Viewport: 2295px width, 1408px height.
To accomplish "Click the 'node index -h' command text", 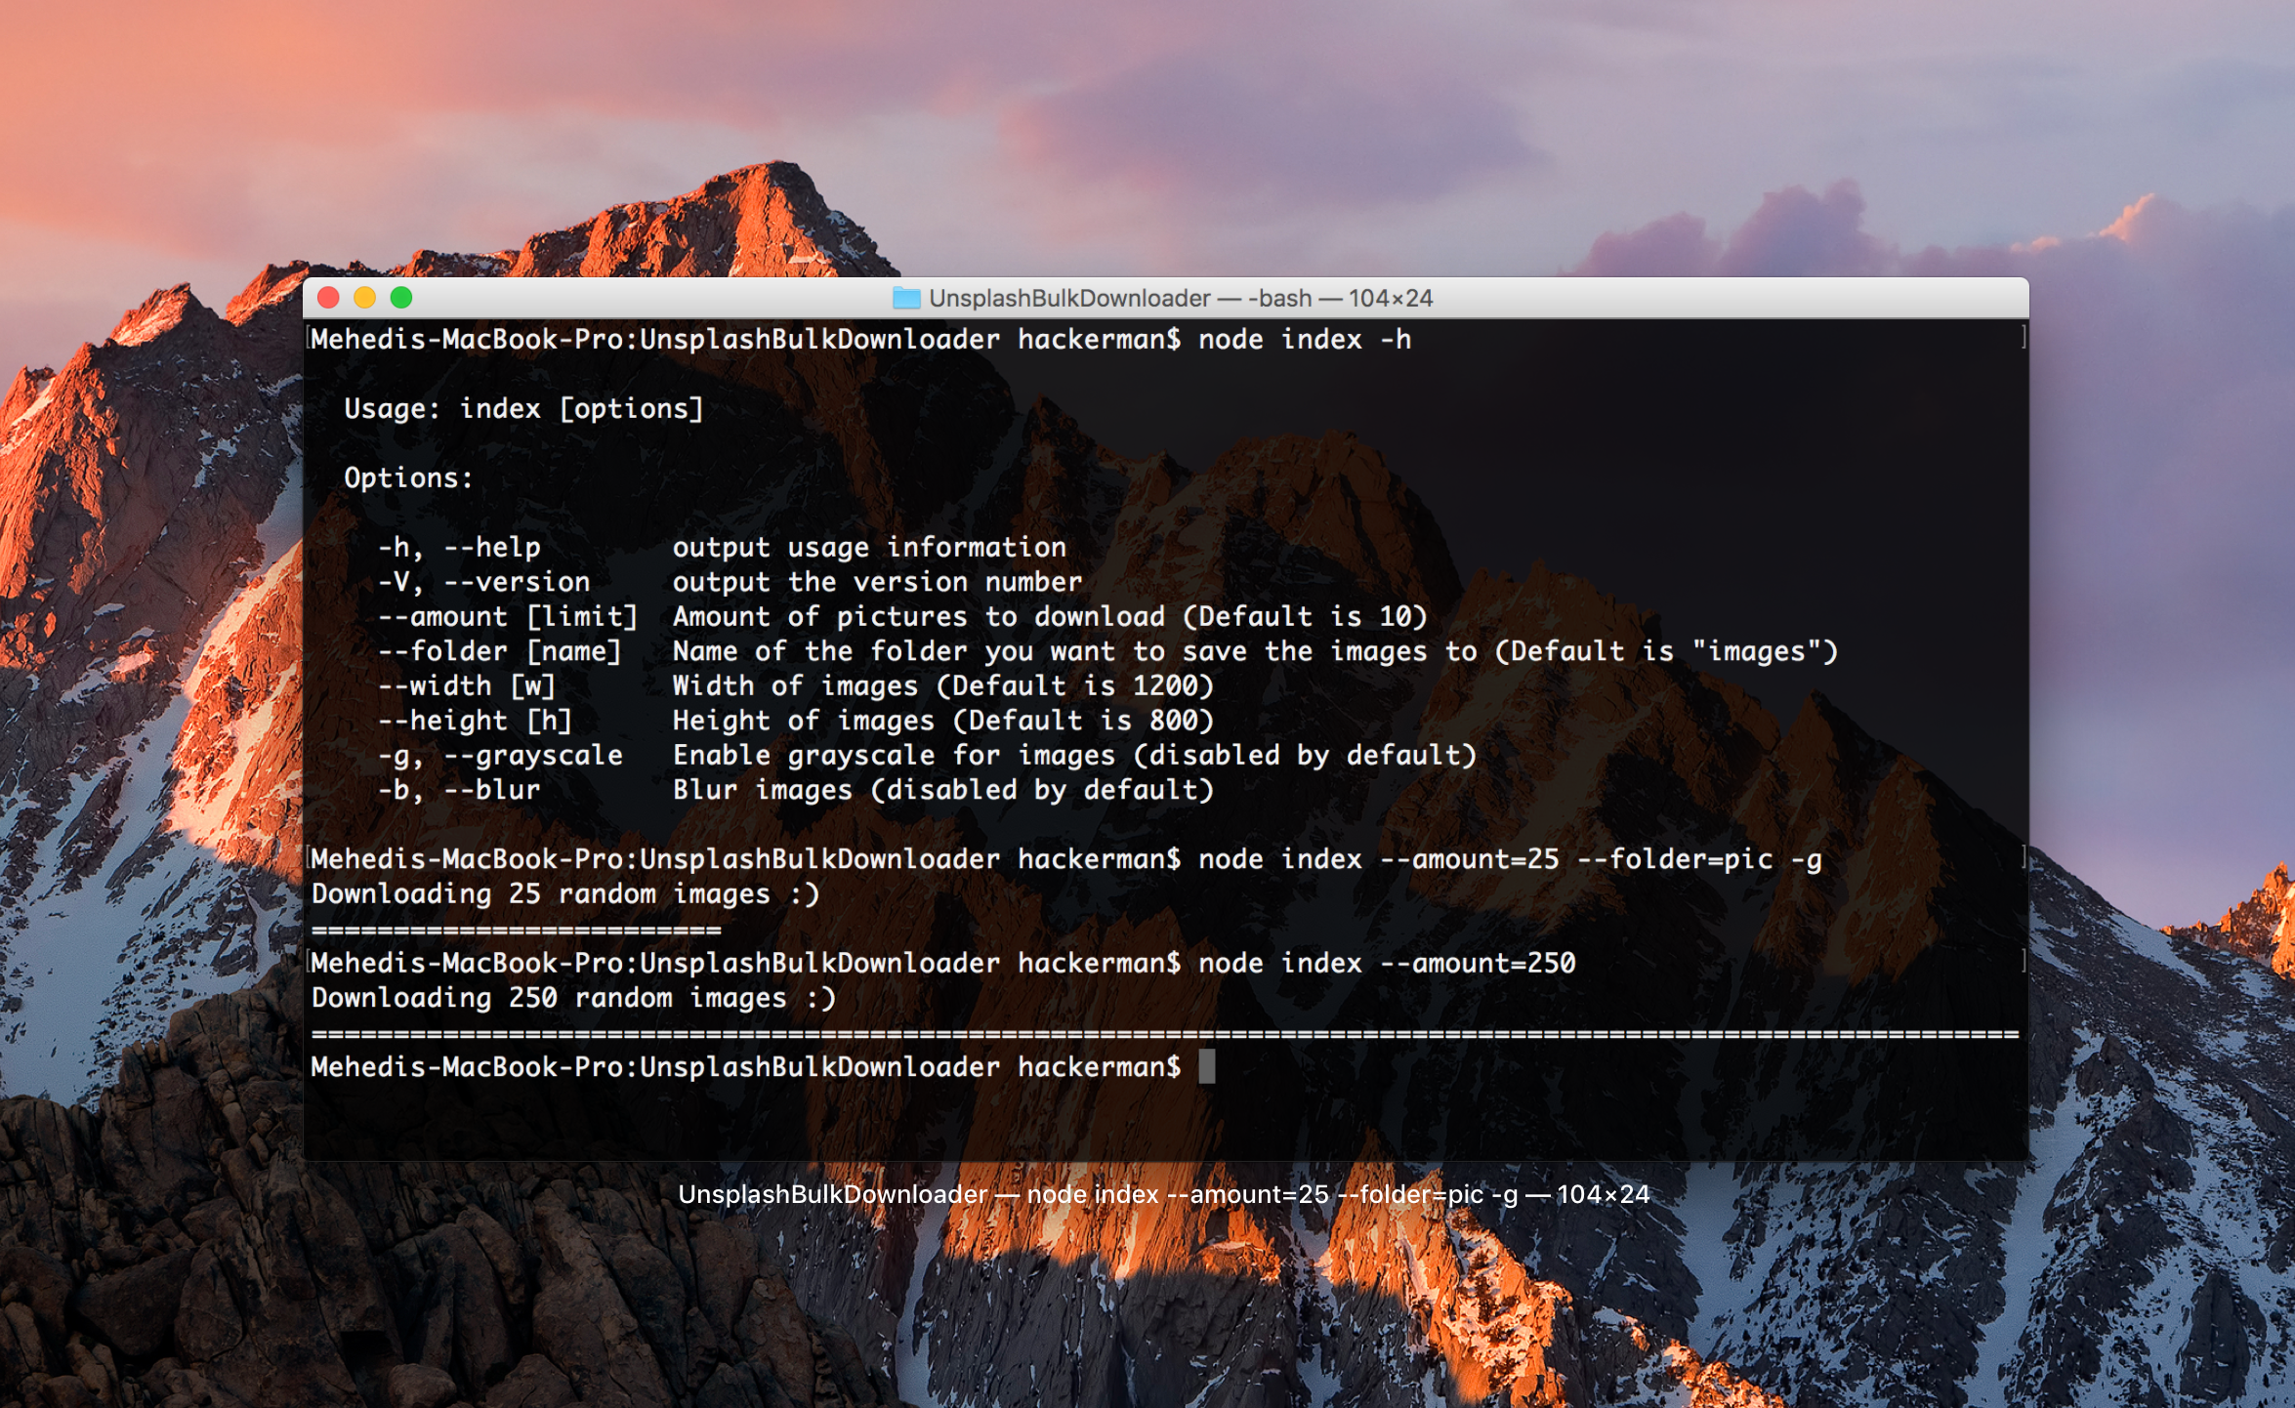I will 1304,340.
